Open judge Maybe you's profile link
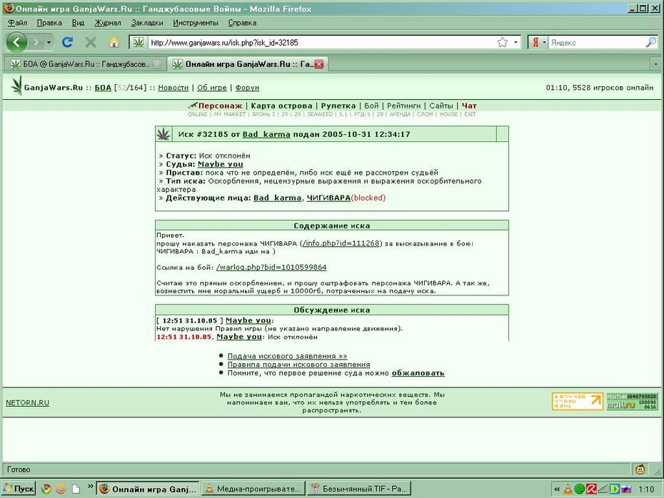Viewport: 664px width, 498px height. point(220,164)
